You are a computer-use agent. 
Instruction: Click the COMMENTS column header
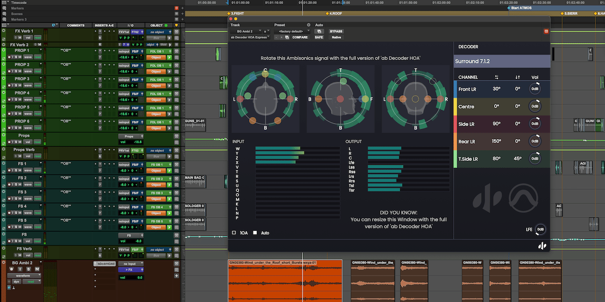pyautogui.click(x=76, y=25)
